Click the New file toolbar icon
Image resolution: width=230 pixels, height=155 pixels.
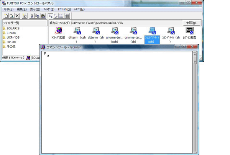point(6,16)
